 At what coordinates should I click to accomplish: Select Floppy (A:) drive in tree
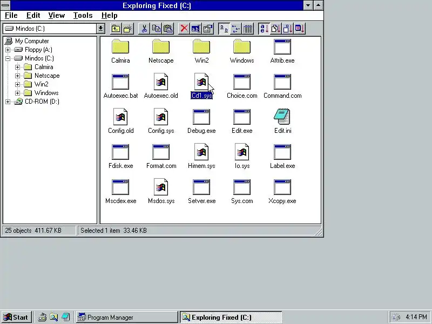(x=38, y=50)
